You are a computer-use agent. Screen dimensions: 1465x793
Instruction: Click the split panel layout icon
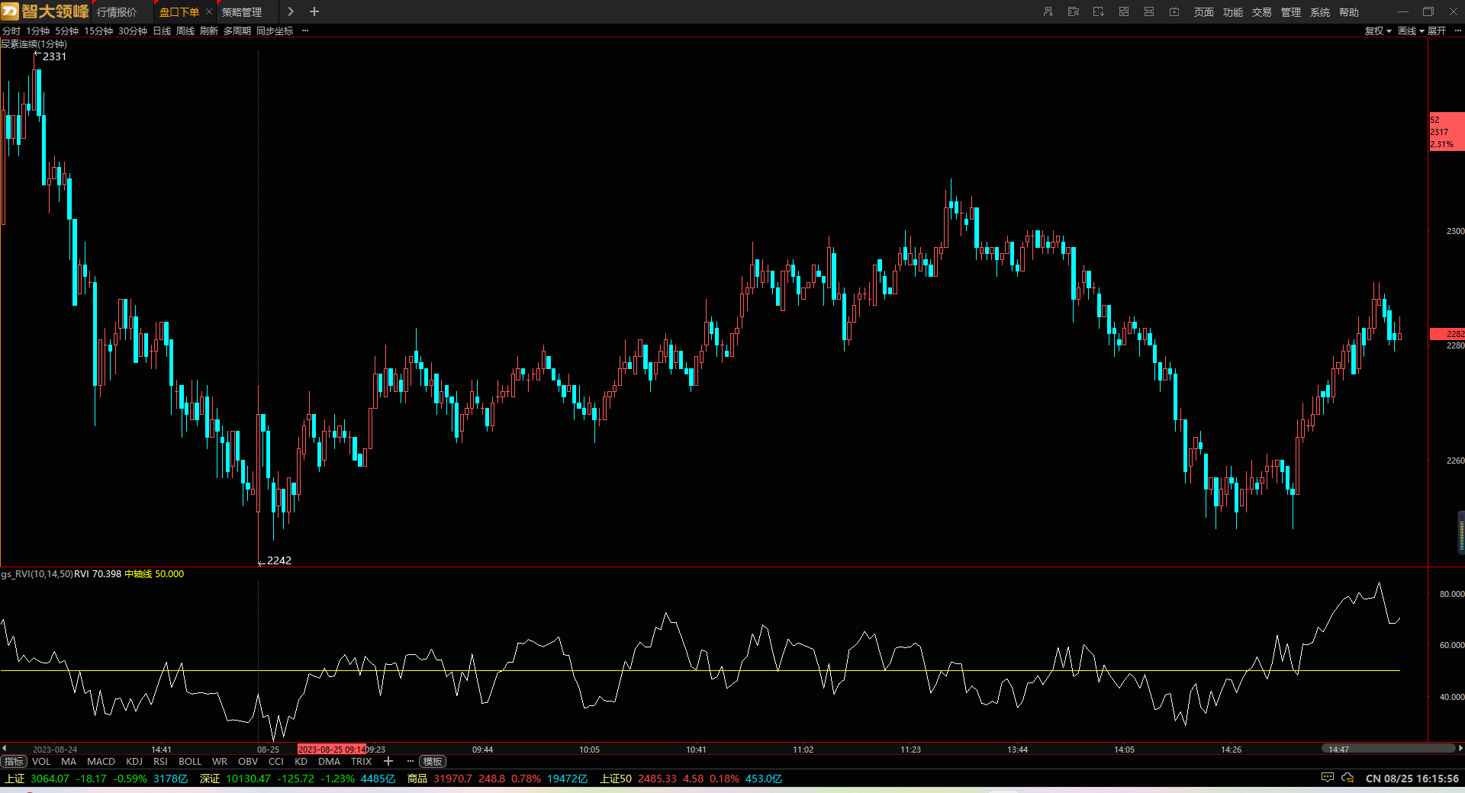tap(1148, 11)
